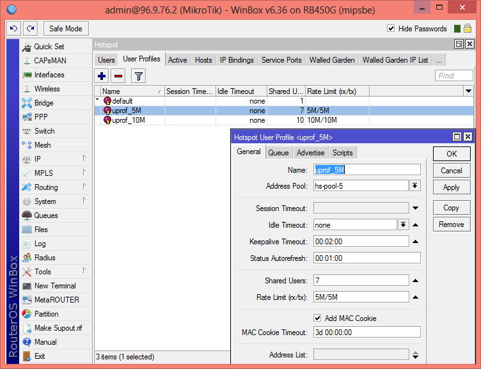Collapse the Keepalive Timeout field
The image size is (481, 369).
tap(416, 242)
